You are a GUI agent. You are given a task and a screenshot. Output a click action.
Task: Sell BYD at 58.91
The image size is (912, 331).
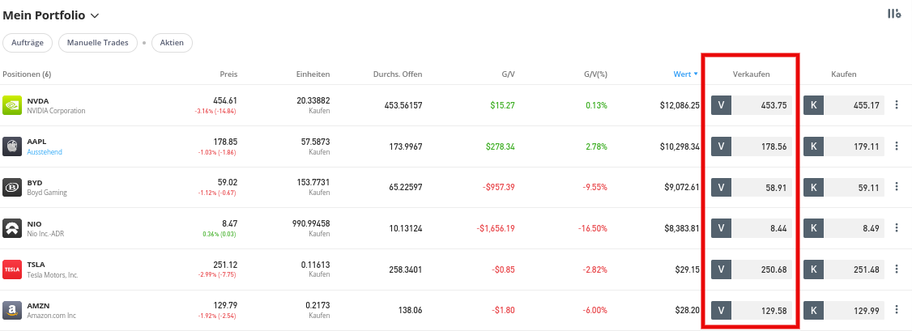(x=752, y=188)
